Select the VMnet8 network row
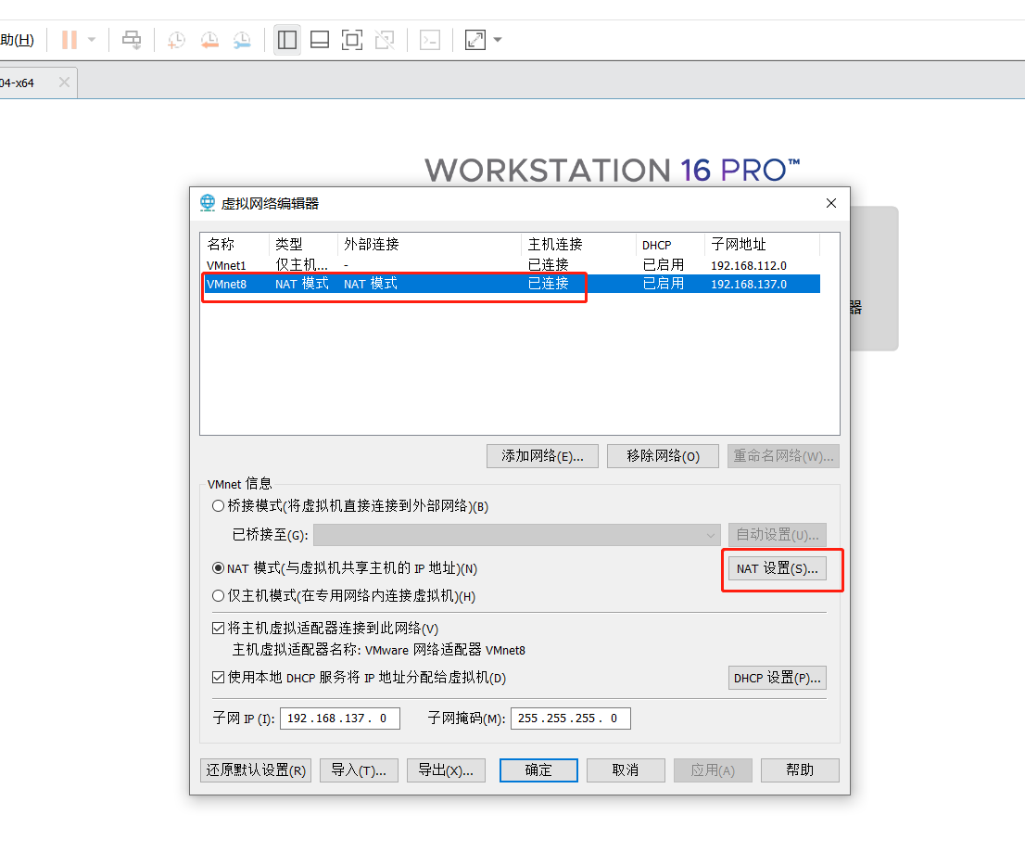 pyautogui.click(x=511, y=284)
